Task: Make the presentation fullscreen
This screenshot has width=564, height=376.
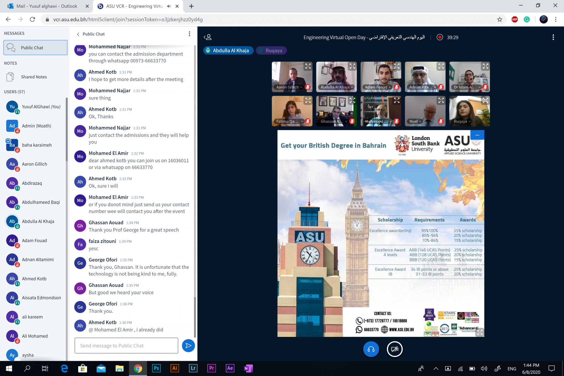Action: pos(480,332)
